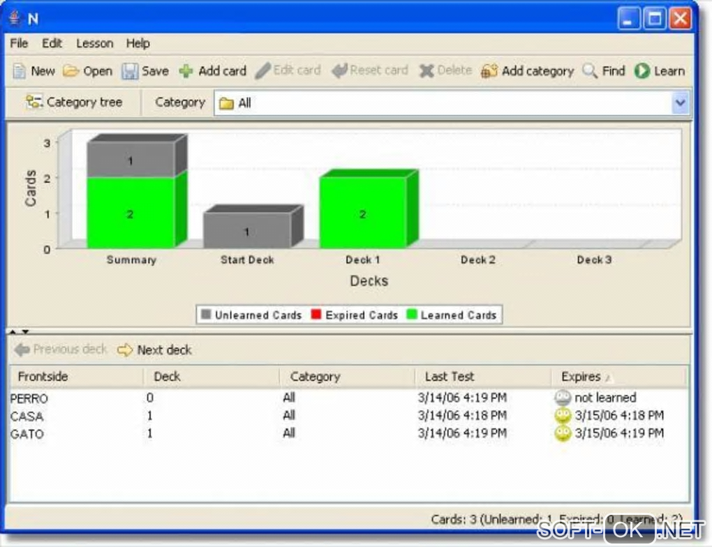Viewport: 712px width, 547px height.
Task: Click the folder icon in category box
Action: (x=226, y=103)
